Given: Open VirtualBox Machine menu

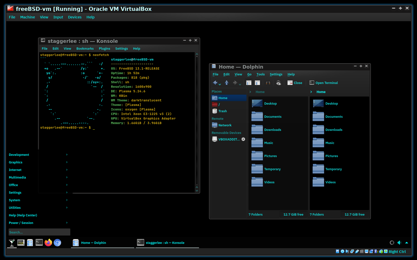Looking at the screenshot, I should [28, 17].
